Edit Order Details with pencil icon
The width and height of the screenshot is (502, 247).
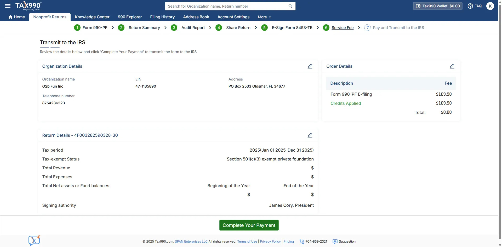(452, 66)
